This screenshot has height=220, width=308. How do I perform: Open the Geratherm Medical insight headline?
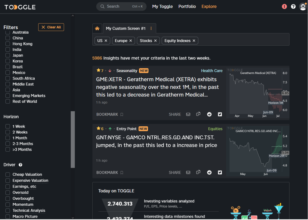pos(157,87)
